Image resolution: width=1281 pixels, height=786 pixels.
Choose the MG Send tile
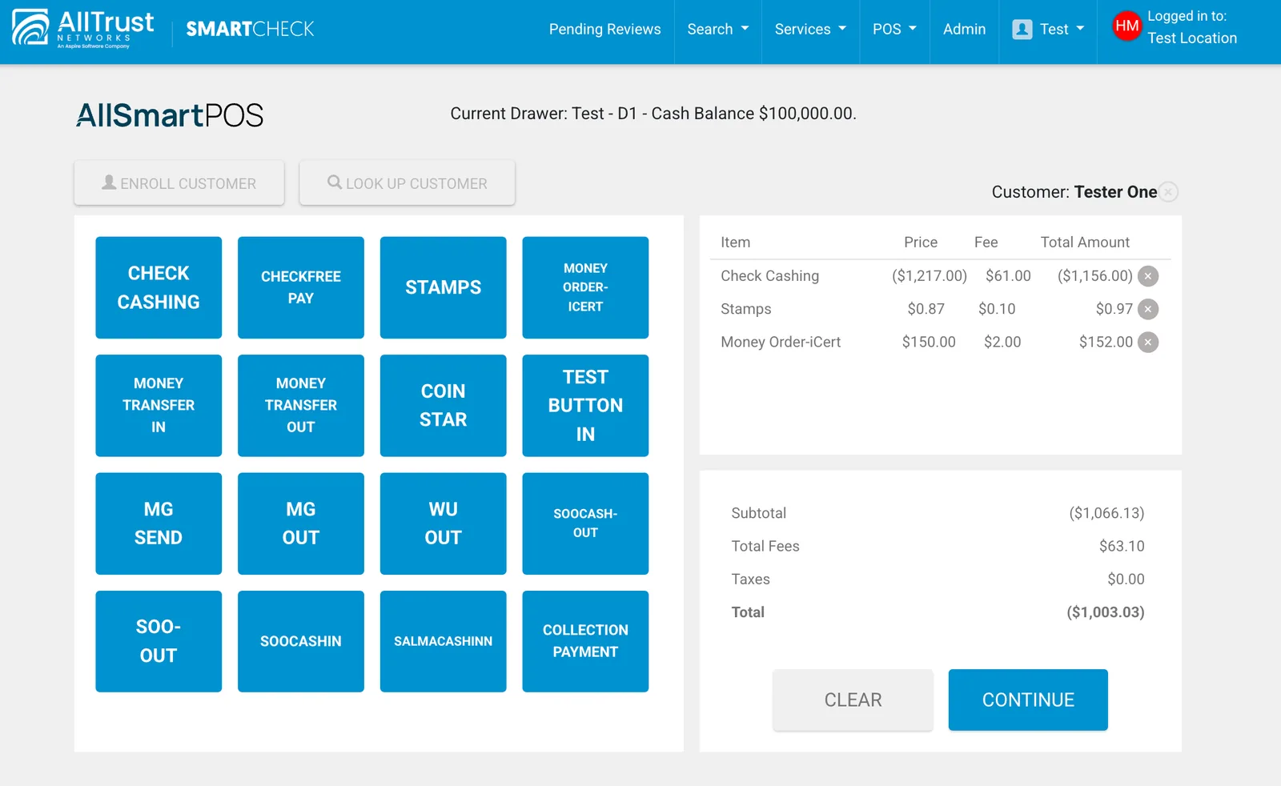159,523
